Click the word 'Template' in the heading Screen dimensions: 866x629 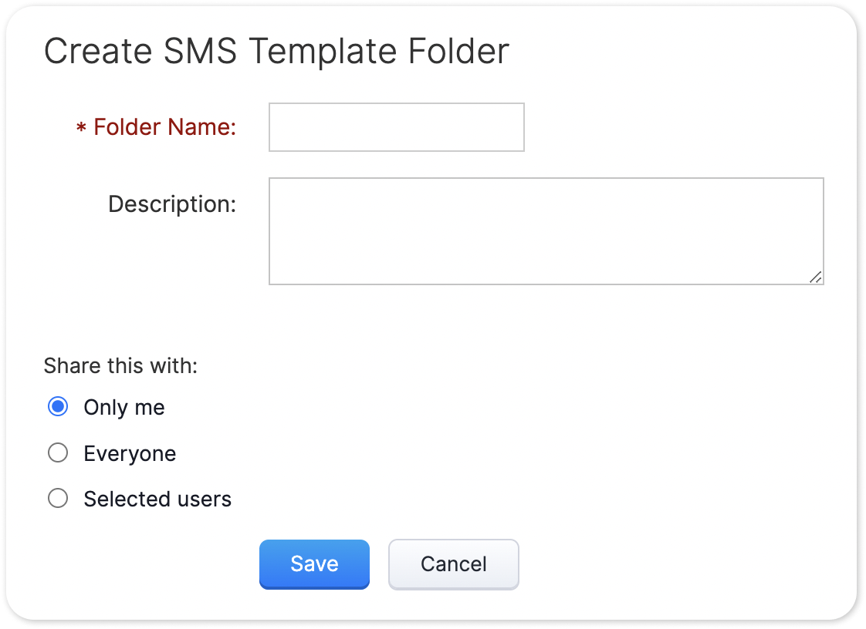(323, 52)
